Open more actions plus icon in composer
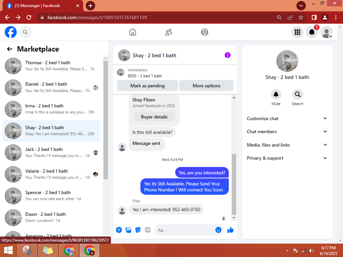Viewport: 343px width, 257px height. (119, 230)
